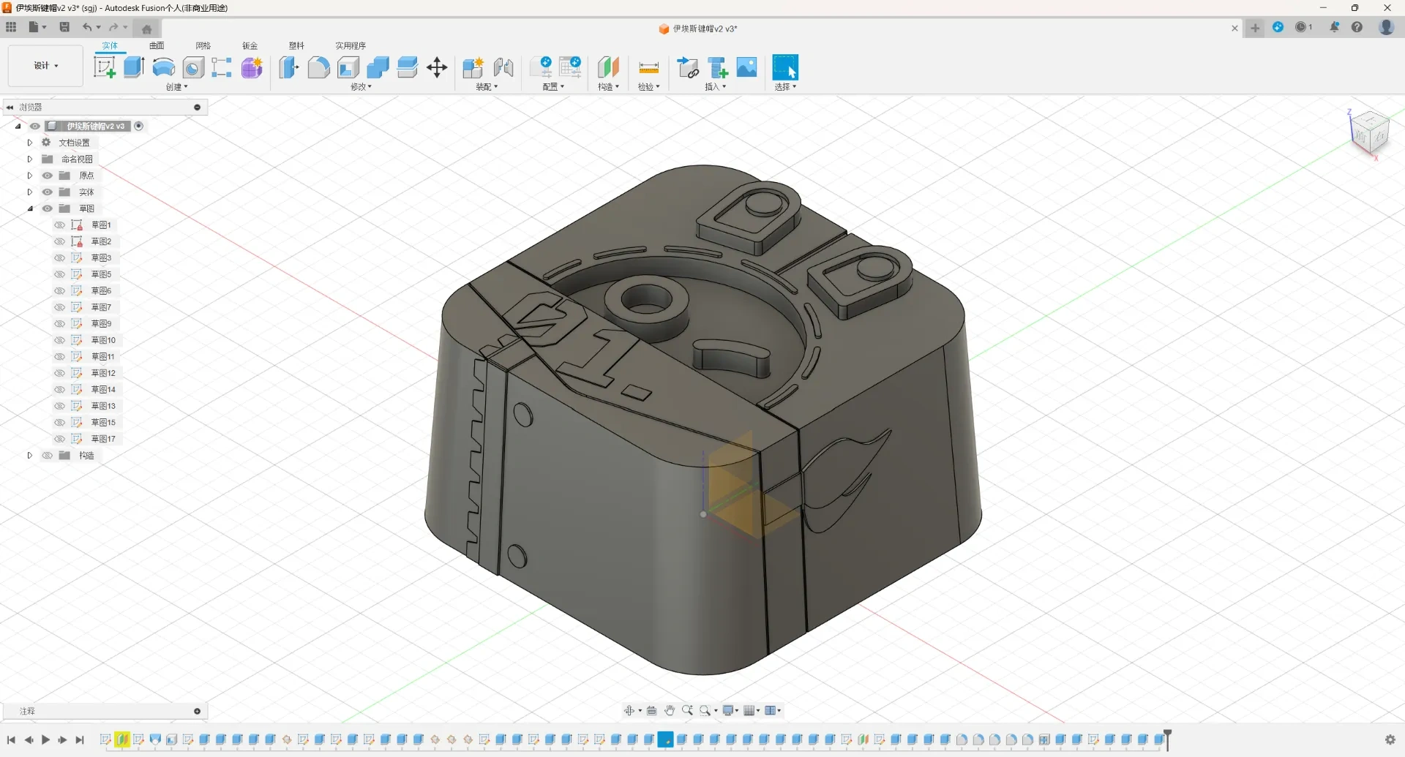Select the Press Pull tool
1405x757 pixels.
pyautogui.click(x=289, y=68)
